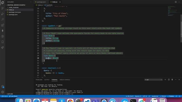Expand the node_modules folder

(x=14, y=7)
